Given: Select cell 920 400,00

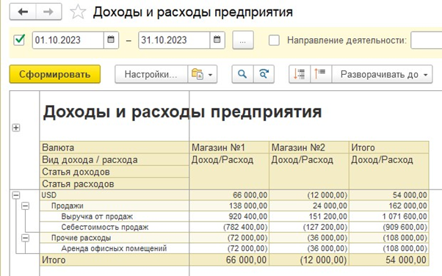Looking at the screenshot, I should click(229, 217).
